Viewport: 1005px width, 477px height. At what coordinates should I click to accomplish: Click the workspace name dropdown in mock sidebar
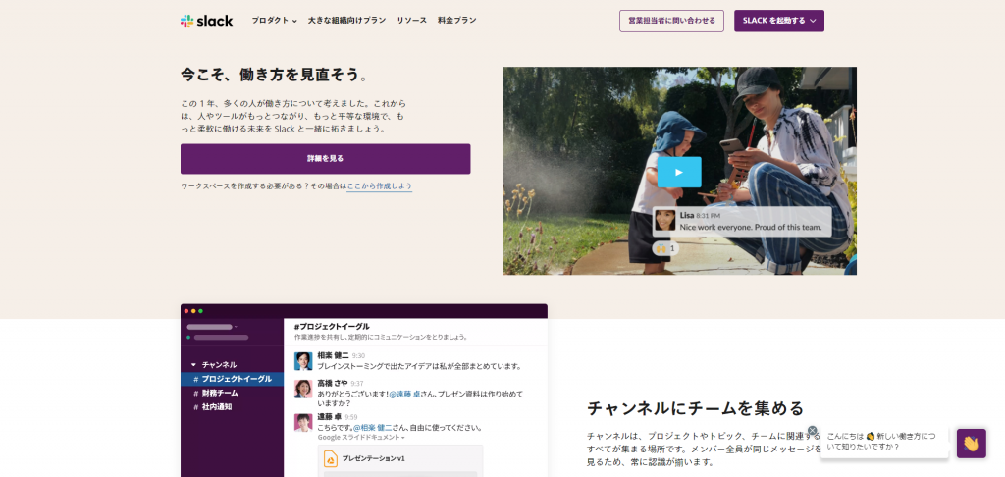tap(212, 327)
